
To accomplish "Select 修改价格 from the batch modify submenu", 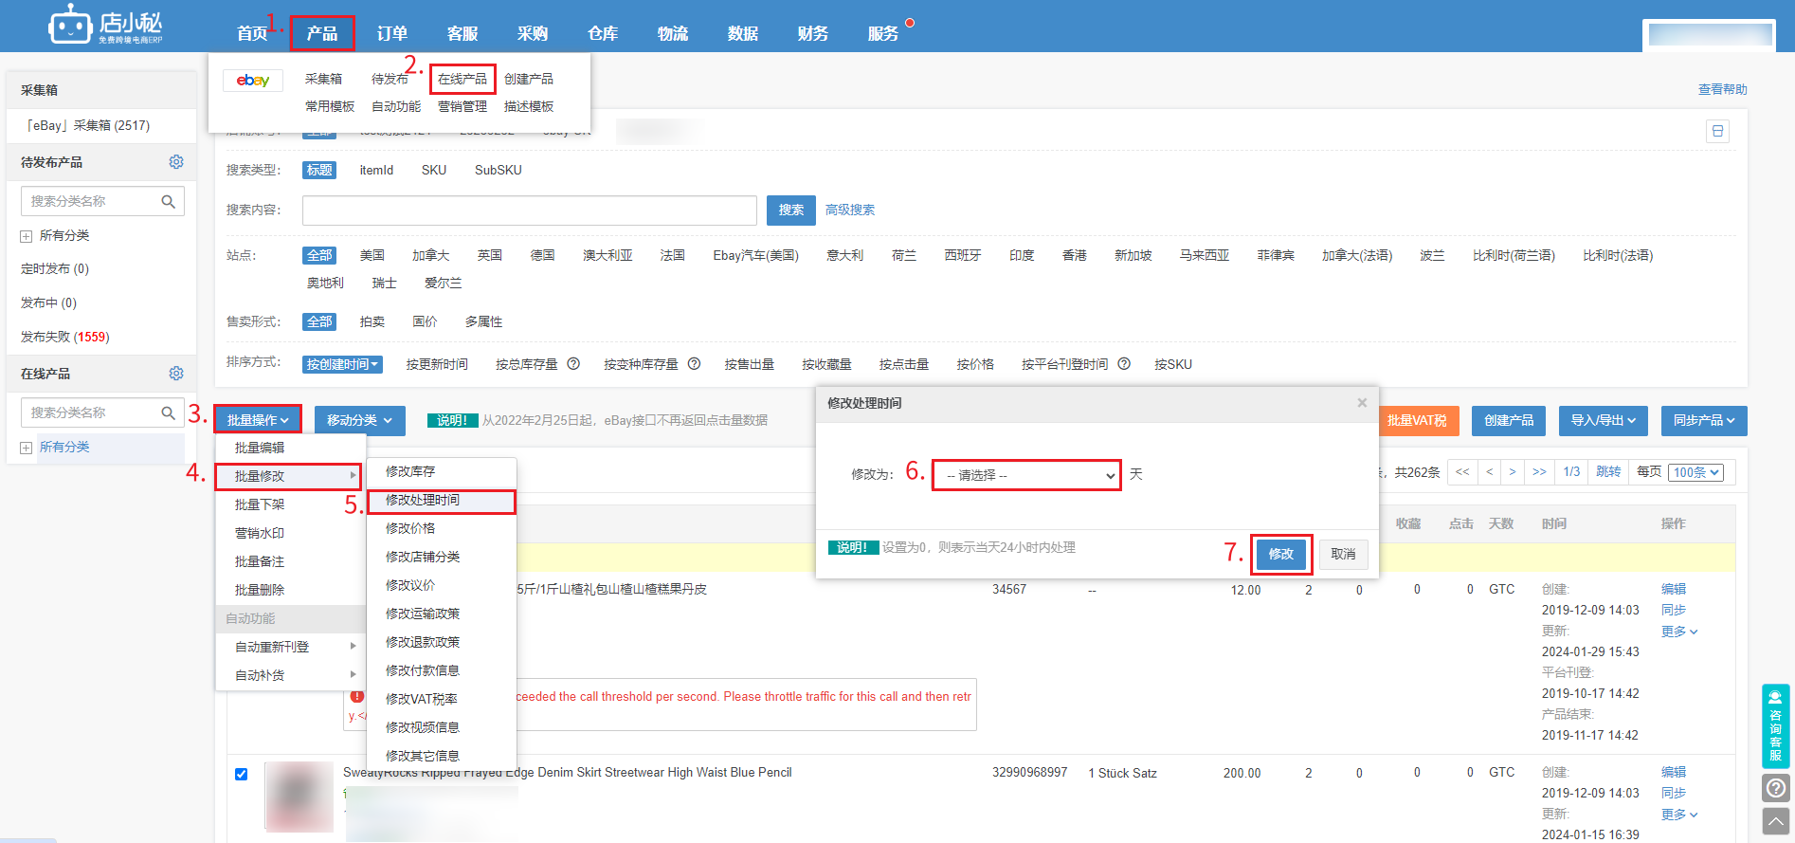I will [410, 528].
